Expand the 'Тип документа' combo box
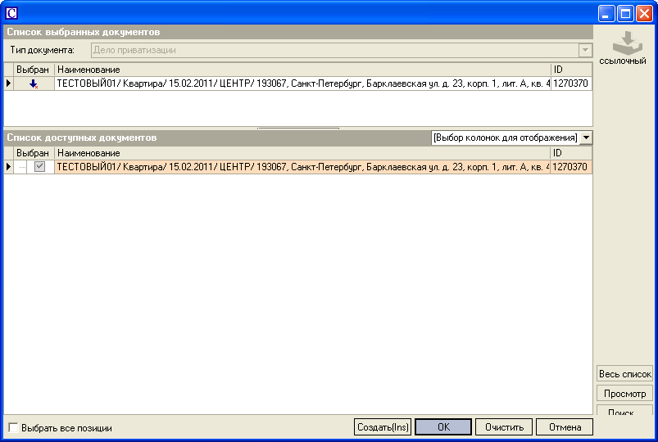The image size is (658, 442). (585, 50)
